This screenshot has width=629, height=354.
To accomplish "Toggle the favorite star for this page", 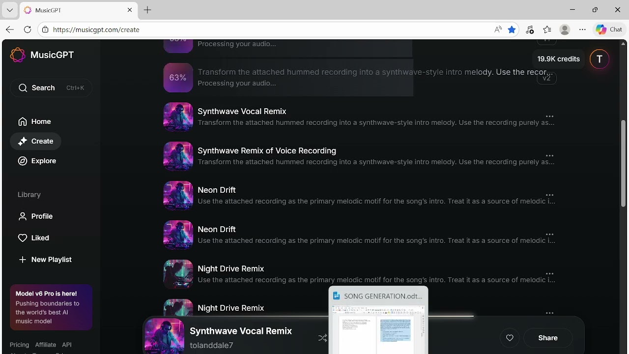I will tap(512, 29).
